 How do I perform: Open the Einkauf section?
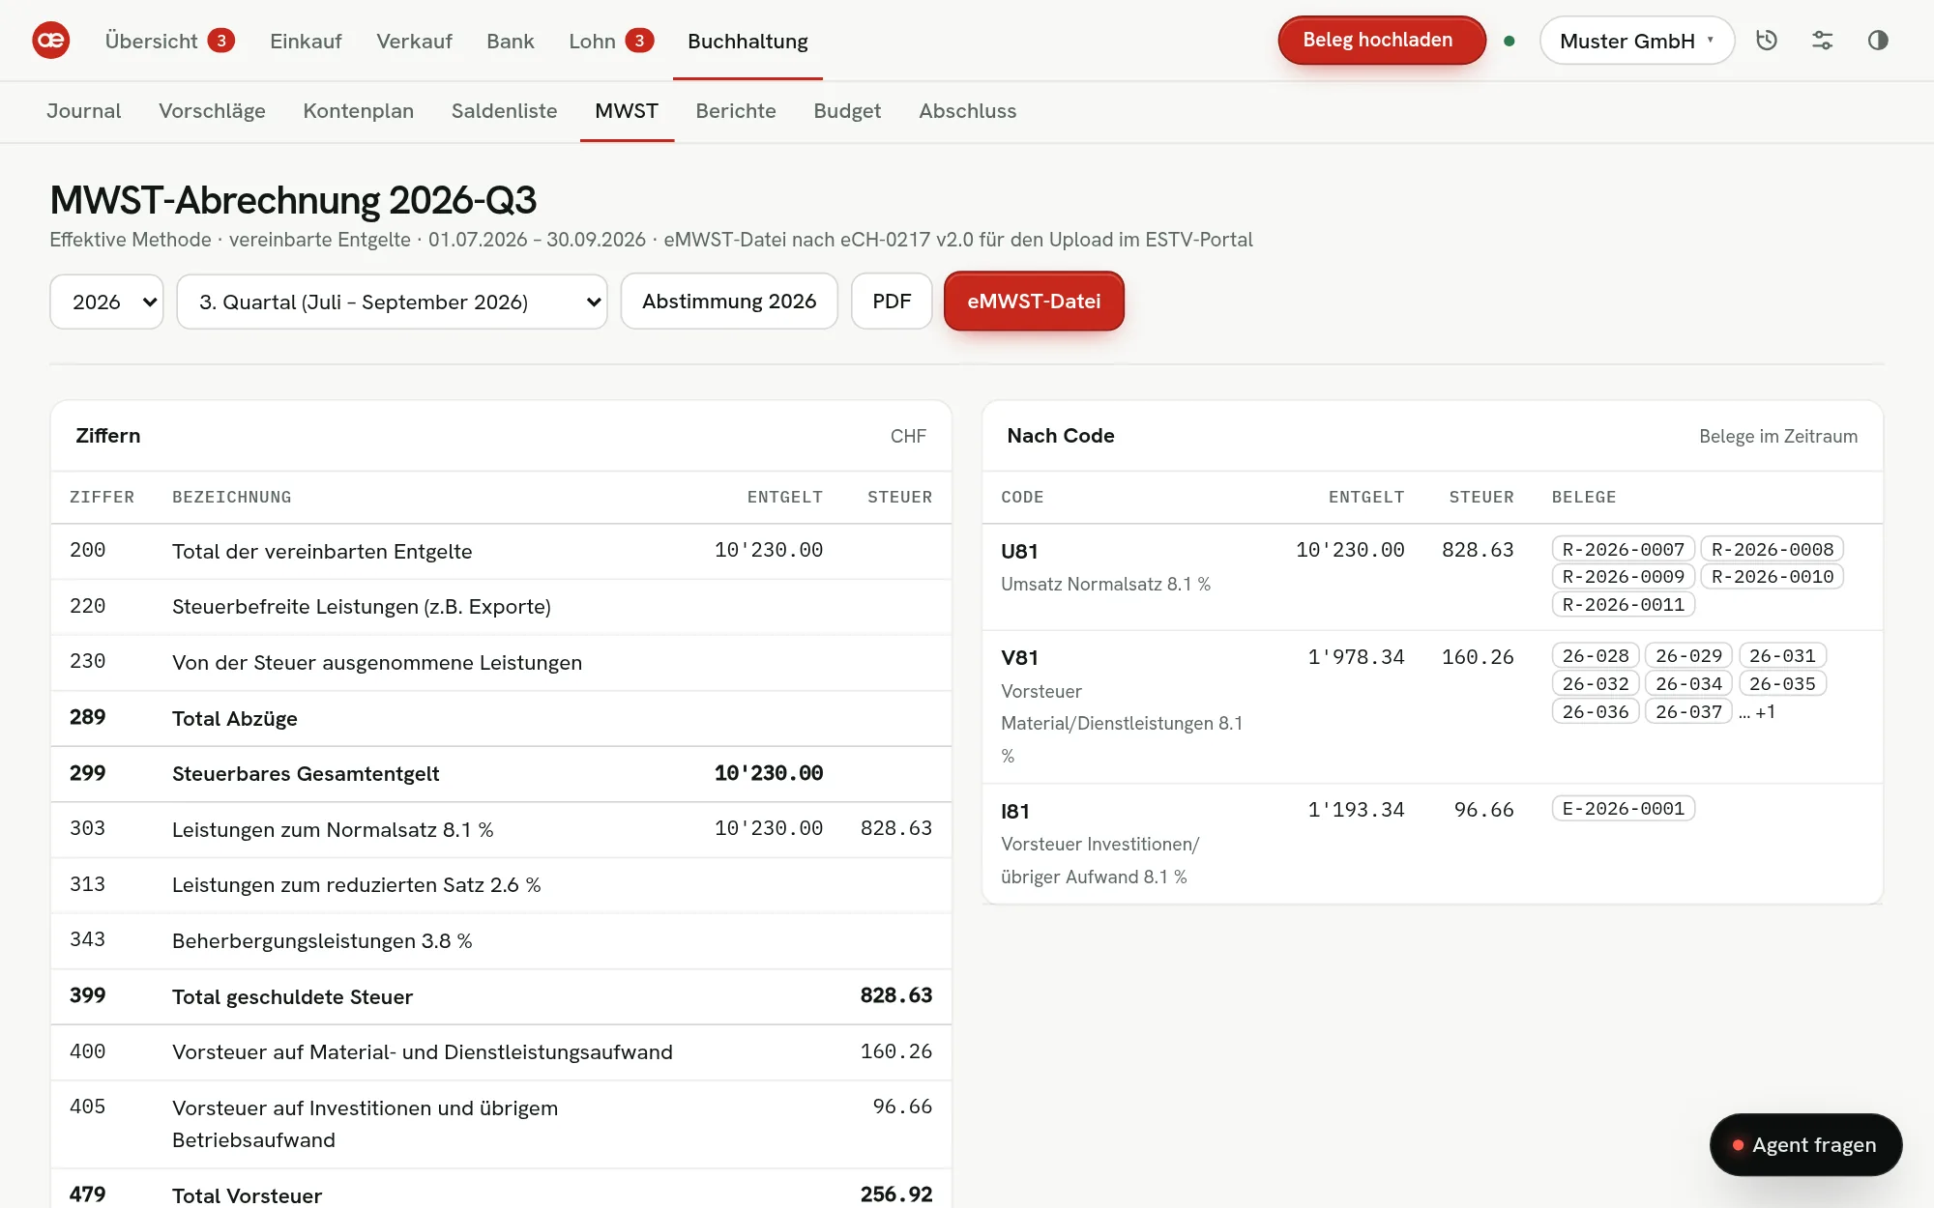click(306, 41)
